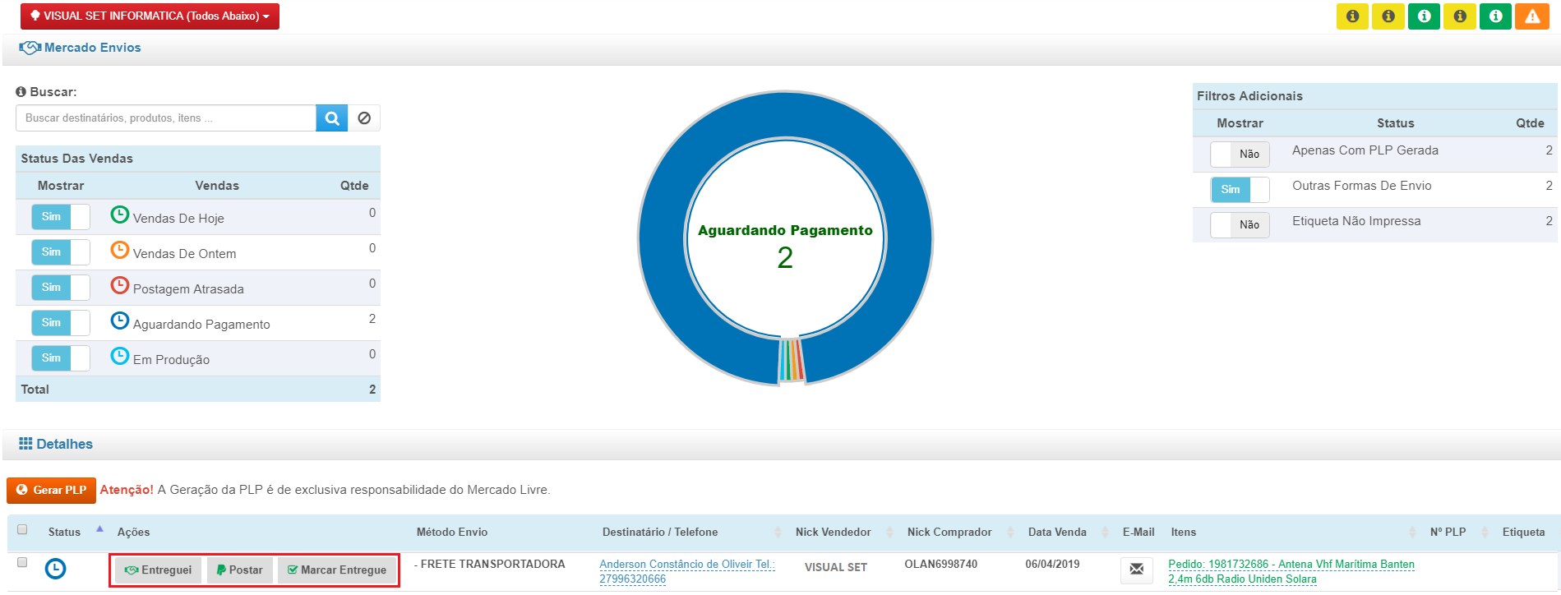Open the Mercado Envios section header
The height and width of the screenshot is (595, 1561).
[92, 48]
